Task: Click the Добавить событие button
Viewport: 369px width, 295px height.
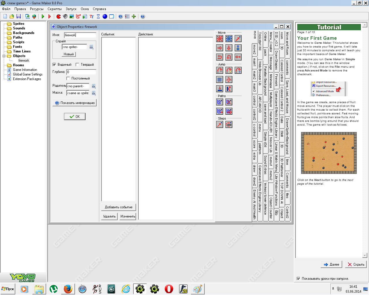Action: 118,207
